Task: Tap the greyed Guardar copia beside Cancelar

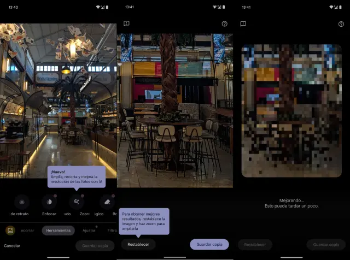Action: coord(95,246)
